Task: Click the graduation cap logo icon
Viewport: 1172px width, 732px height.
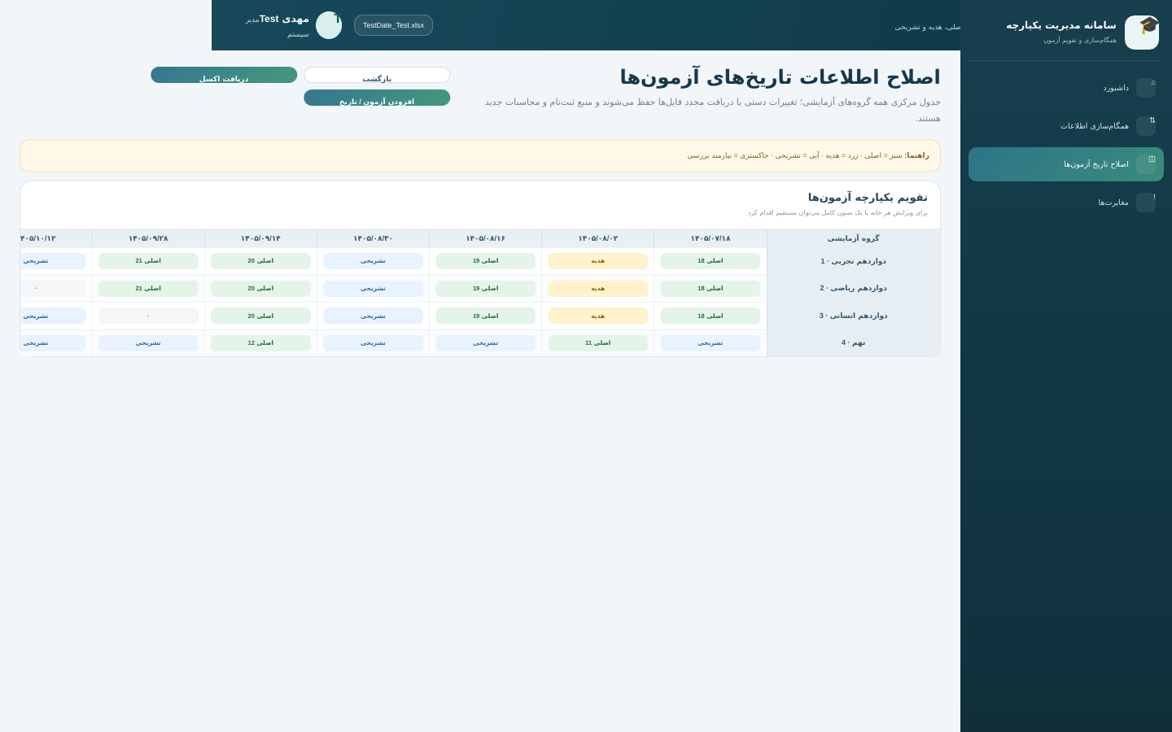Action: (1142, 33)
